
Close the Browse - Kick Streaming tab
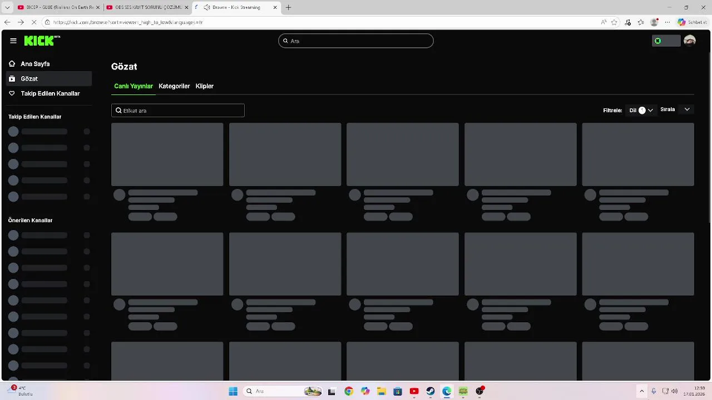pos(275,7)
